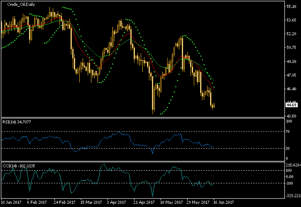Click the RSI 30 level label
Image resolution: width=301 pixels, height=207 pixels.
[287, 148]
